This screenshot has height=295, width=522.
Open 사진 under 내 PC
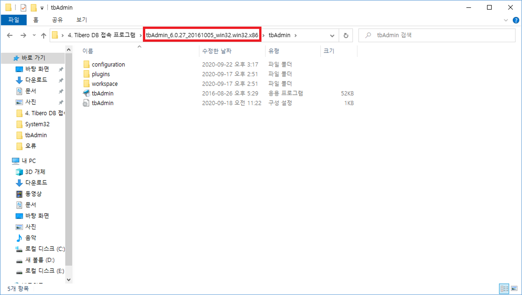coord(31,227)
